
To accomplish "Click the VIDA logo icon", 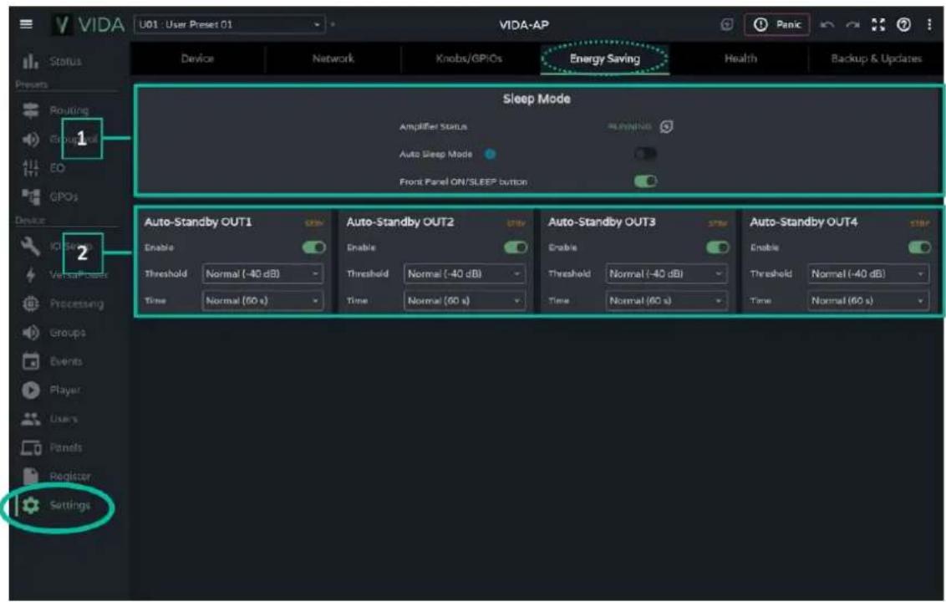I will (x=62, y=25).
